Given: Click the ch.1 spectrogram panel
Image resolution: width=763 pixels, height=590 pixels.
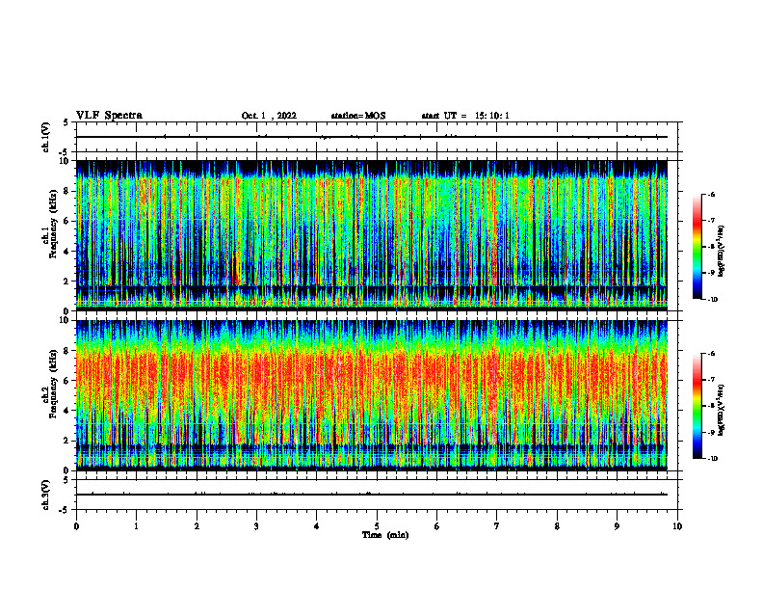Looking at the screenshot, I should (x=372, y=235).
